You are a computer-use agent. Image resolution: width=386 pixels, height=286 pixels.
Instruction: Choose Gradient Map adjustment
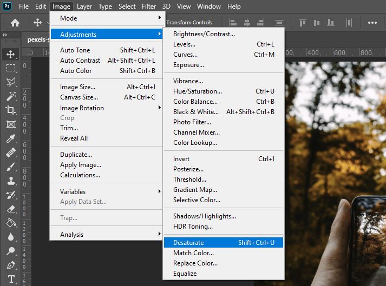(224, 190)
